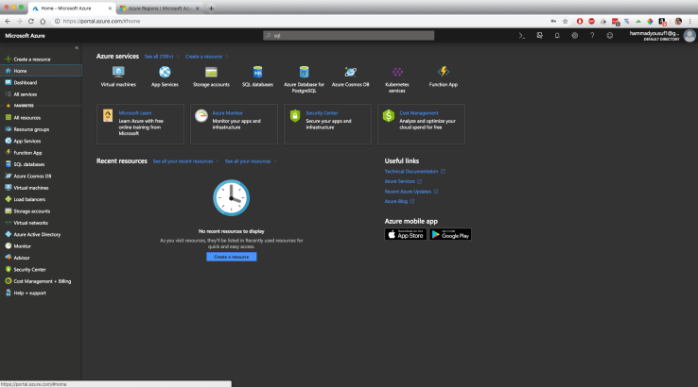Image resolution: width=698 pixels, height=387 pixels.
Task: Open portal settings gear icon
Action: (574, 36)
